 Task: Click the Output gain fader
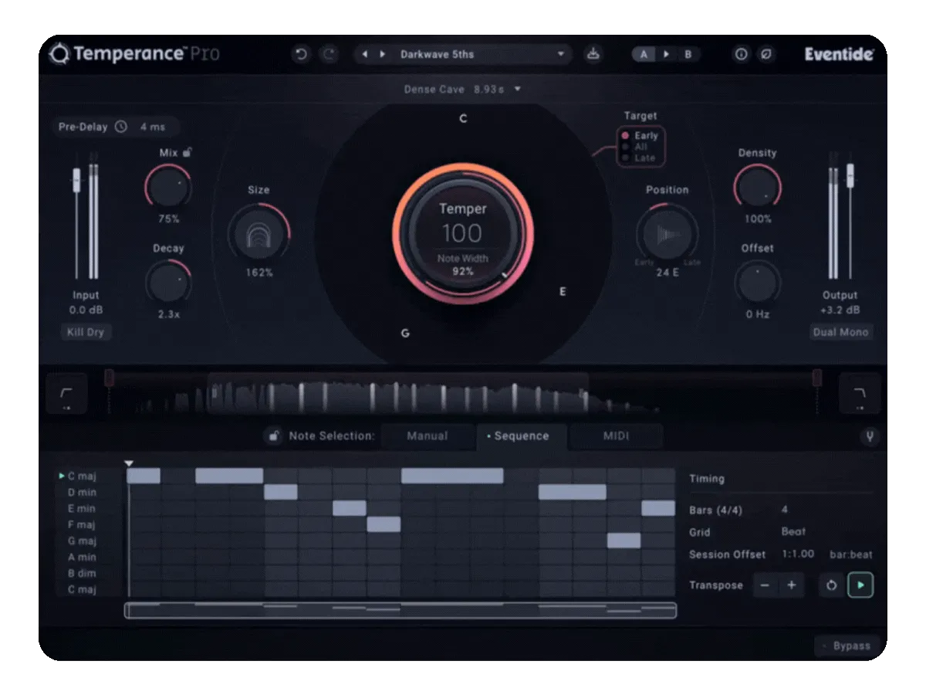850,176
